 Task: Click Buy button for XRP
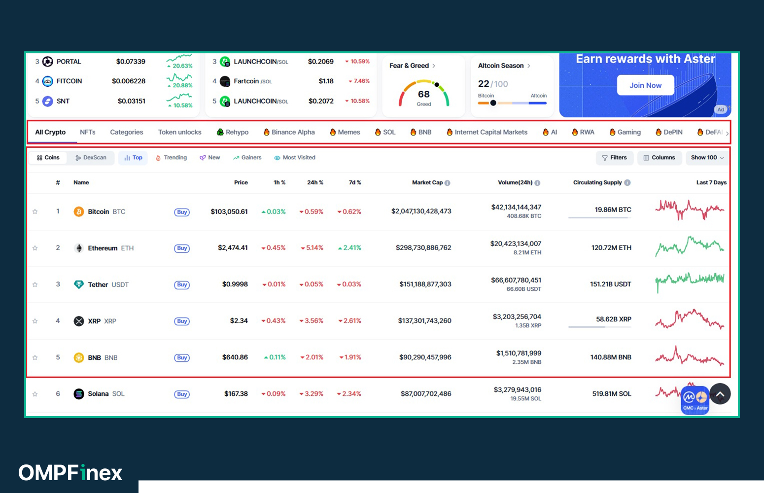(182, 321)
